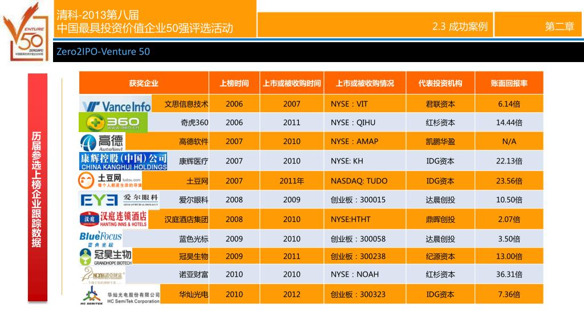Click the 华灿光电 company name cell
This screenshot has height=328, width=584.
pos(193,294)
